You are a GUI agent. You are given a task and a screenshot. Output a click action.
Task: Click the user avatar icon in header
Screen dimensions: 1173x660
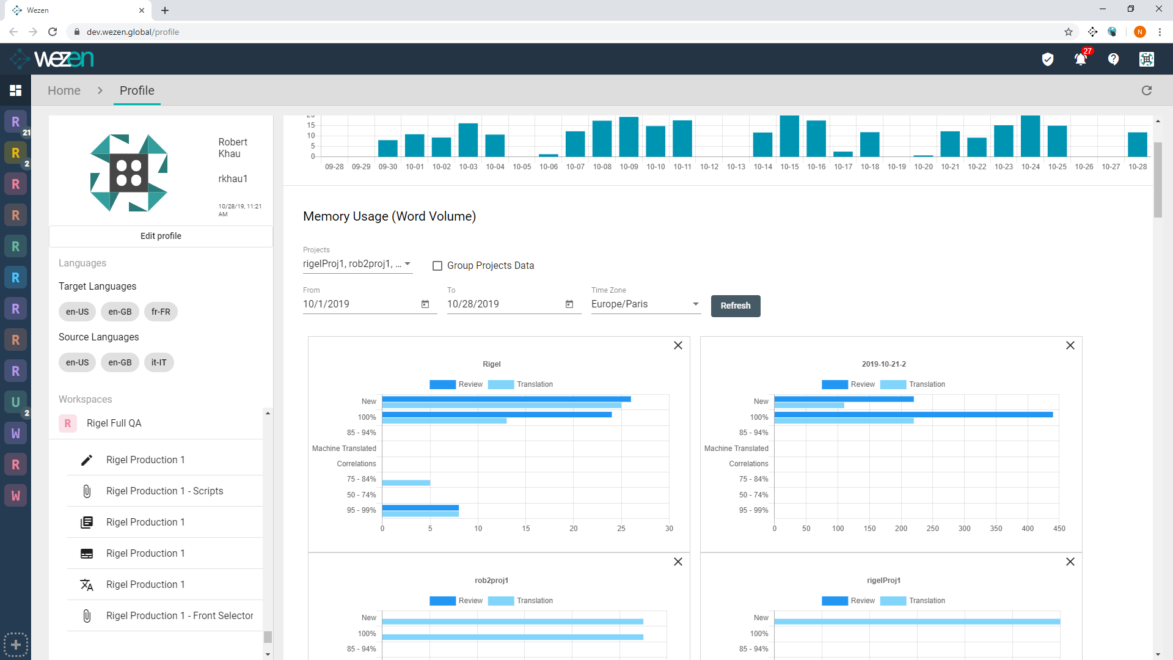click(x=1146, y=59)
